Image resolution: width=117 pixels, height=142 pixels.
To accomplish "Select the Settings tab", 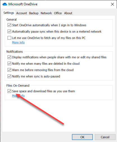I will [9, 13].
